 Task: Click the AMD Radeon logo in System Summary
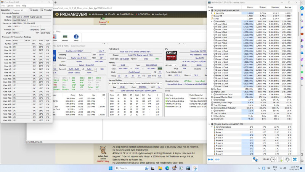[x=171, y=55]
